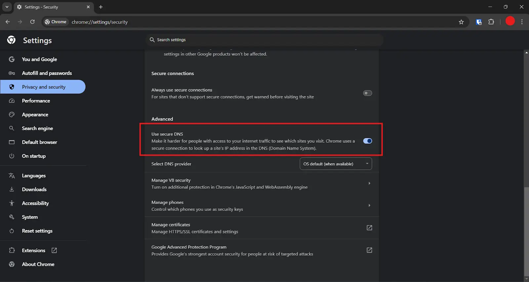
Task: Bookmark this page with the star icon
Action: [461, 22]
